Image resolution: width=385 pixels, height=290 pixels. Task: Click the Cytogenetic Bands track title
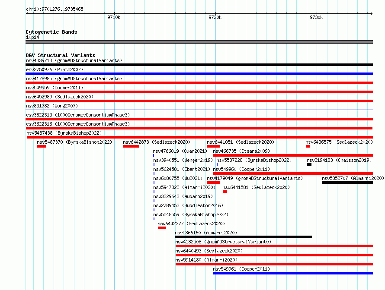point(51,32)
